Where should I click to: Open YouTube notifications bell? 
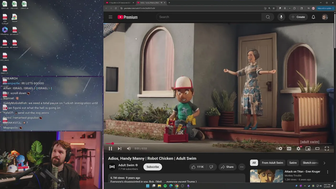(313, 17)
